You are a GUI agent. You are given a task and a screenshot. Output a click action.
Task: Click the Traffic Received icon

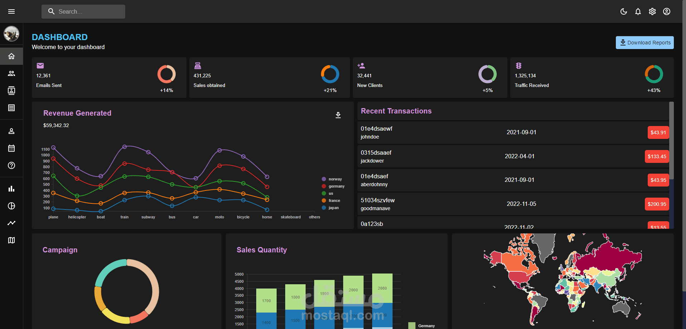519,66
